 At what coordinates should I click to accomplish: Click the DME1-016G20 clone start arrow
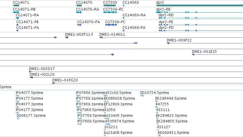tap(54, 83)
